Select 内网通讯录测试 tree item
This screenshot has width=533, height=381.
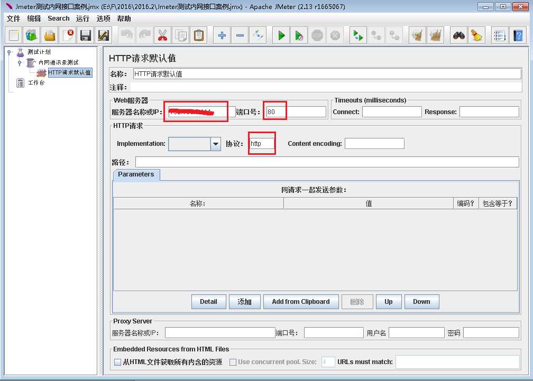59,62
